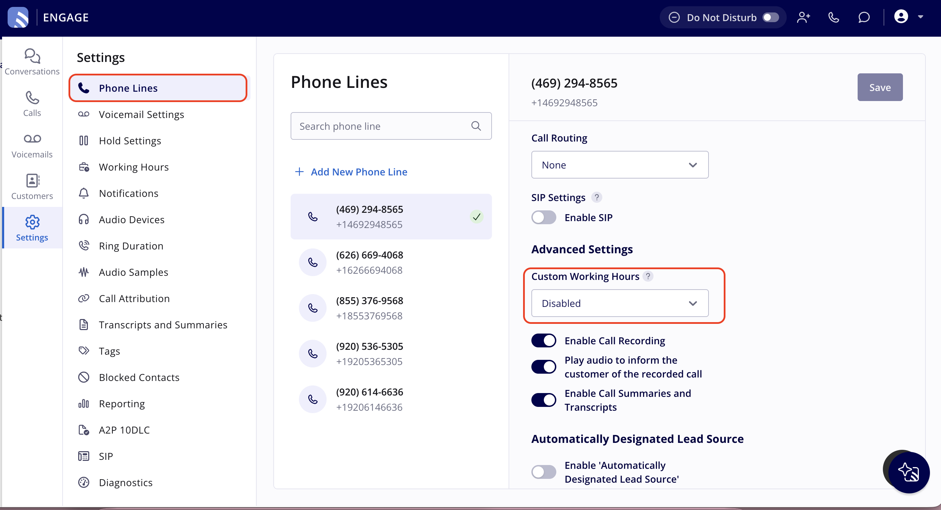Screen dimensions: 941x510
Task: Open the dialer phone icon in the top bar
Action: [x=834, y=17]
